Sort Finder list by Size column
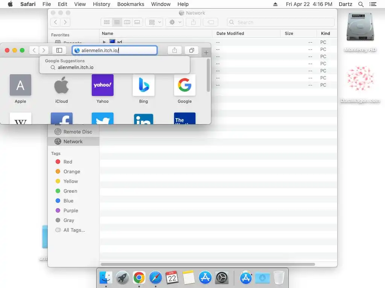 (298, 33)
